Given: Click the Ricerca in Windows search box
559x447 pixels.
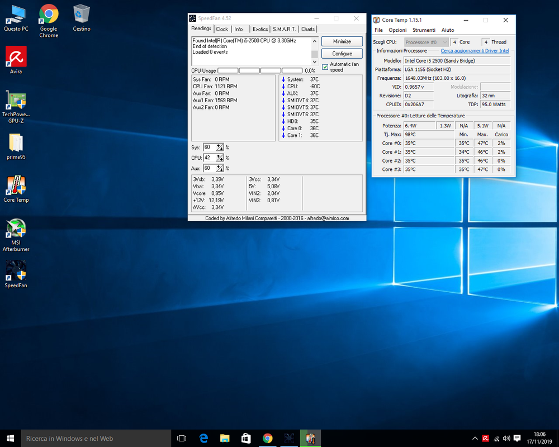Looking at the screenshot, I should [x=96, y=439].
